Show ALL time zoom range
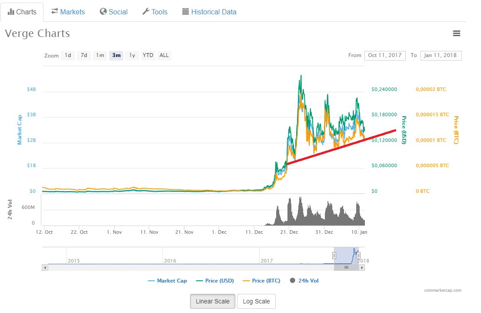 [x=164, y=55]
